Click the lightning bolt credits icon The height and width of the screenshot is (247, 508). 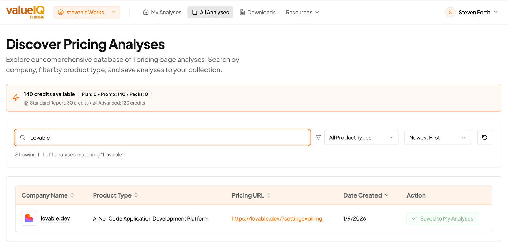pos(16,98)
